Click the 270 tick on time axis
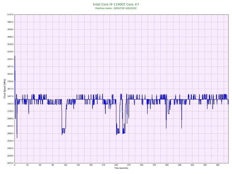 (x=129, y=165)
